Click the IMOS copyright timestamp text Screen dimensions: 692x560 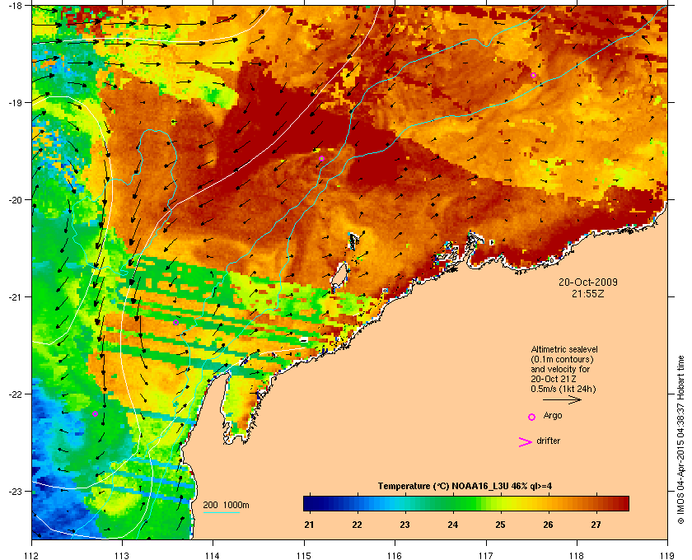tap(680, 441)
